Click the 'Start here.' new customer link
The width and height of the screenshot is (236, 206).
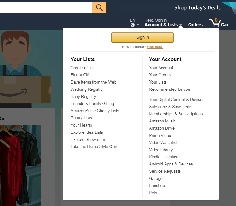pos(155,47)
